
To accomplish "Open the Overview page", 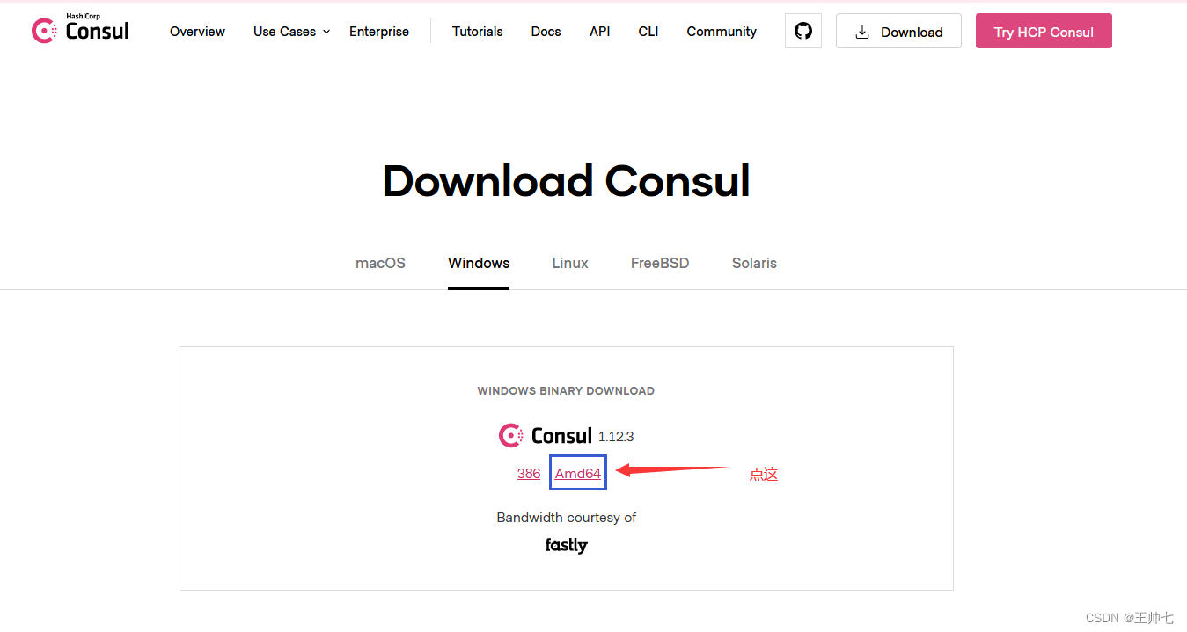I will [x=197, y=32].
